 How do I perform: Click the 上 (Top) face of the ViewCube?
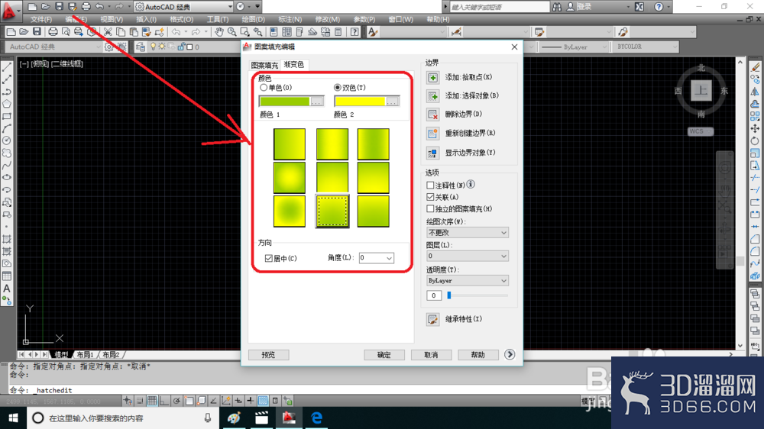click(x=701, y=91)
